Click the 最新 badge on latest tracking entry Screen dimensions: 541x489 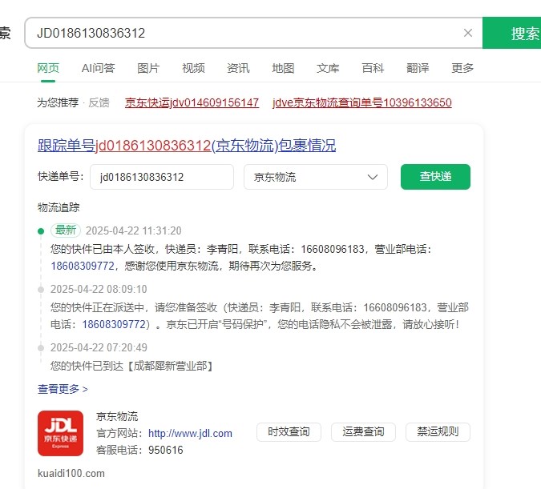[66, 230]
